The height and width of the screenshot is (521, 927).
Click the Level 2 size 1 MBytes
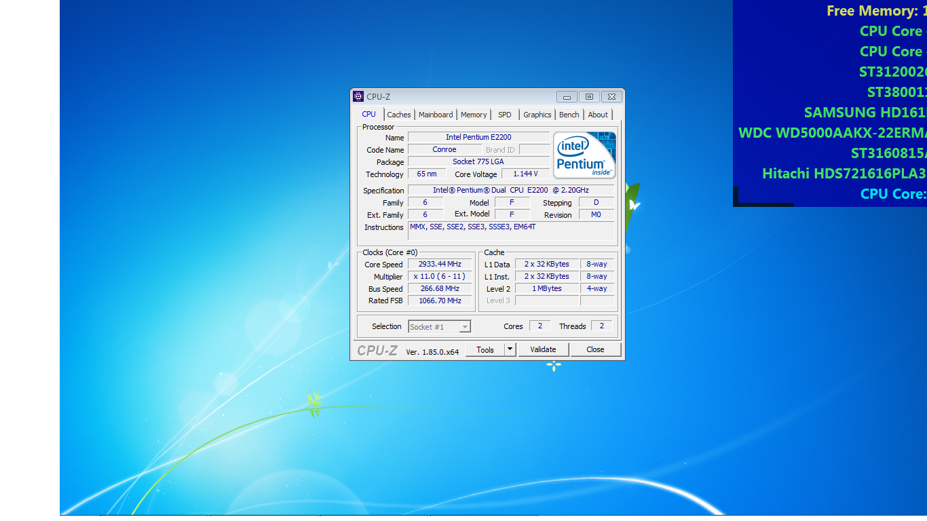click(x=547, y=288)
